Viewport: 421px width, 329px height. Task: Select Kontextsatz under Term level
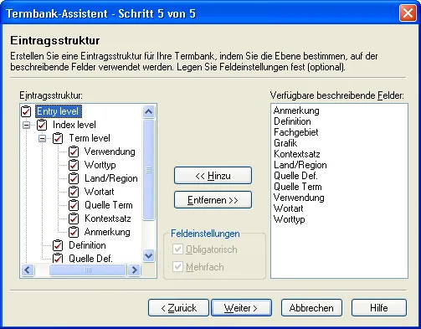tap(108, 218)
